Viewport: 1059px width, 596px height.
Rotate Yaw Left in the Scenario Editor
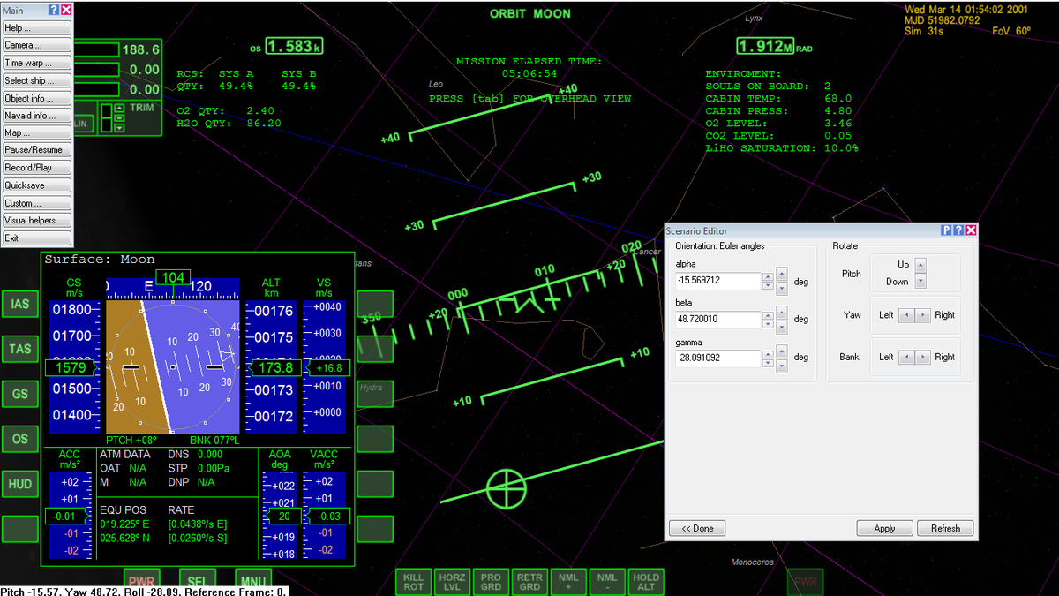point(906,315)
